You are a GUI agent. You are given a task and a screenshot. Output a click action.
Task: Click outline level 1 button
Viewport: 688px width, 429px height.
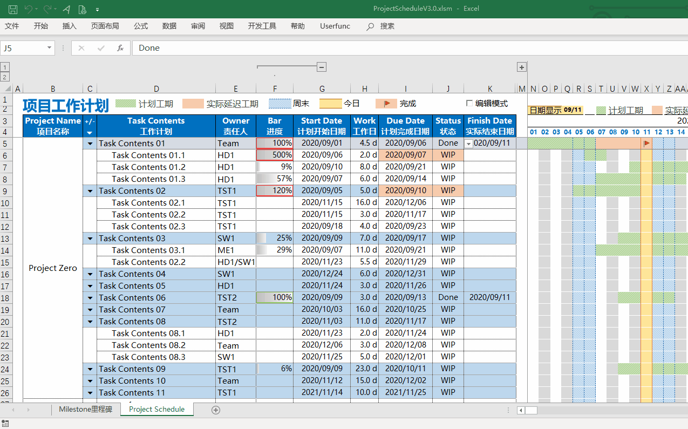[x=5, y=67]
